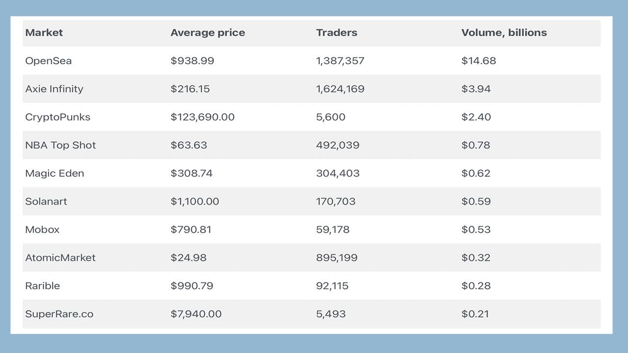The height and width of the screenshot is (353, 628).
Task: Click the AtomicMarket row label
Action: click(x=60, y=257)
